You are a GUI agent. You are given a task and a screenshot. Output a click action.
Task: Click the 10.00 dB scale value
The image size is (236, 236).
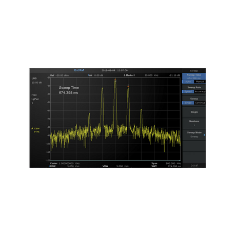[36, 83]
